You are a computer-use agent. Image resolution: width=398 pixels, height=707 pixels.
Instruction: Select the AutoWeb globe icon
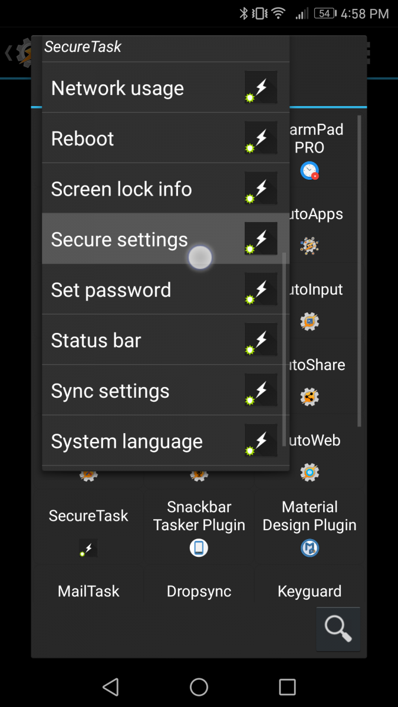tap(310, 472)
